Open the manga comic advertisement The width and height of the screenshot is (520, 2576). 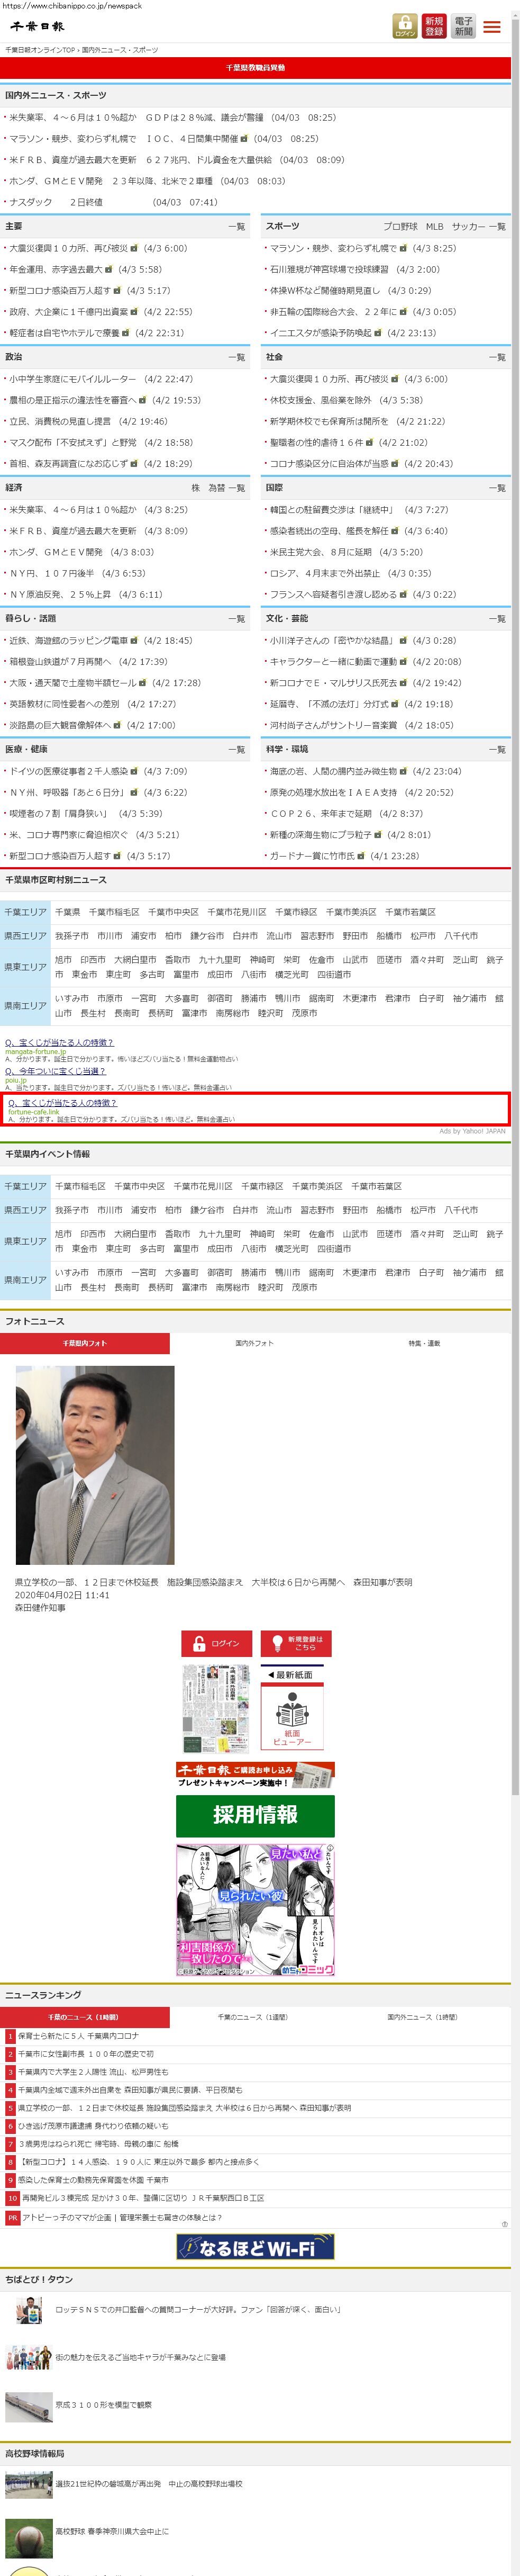[255, 1910]
